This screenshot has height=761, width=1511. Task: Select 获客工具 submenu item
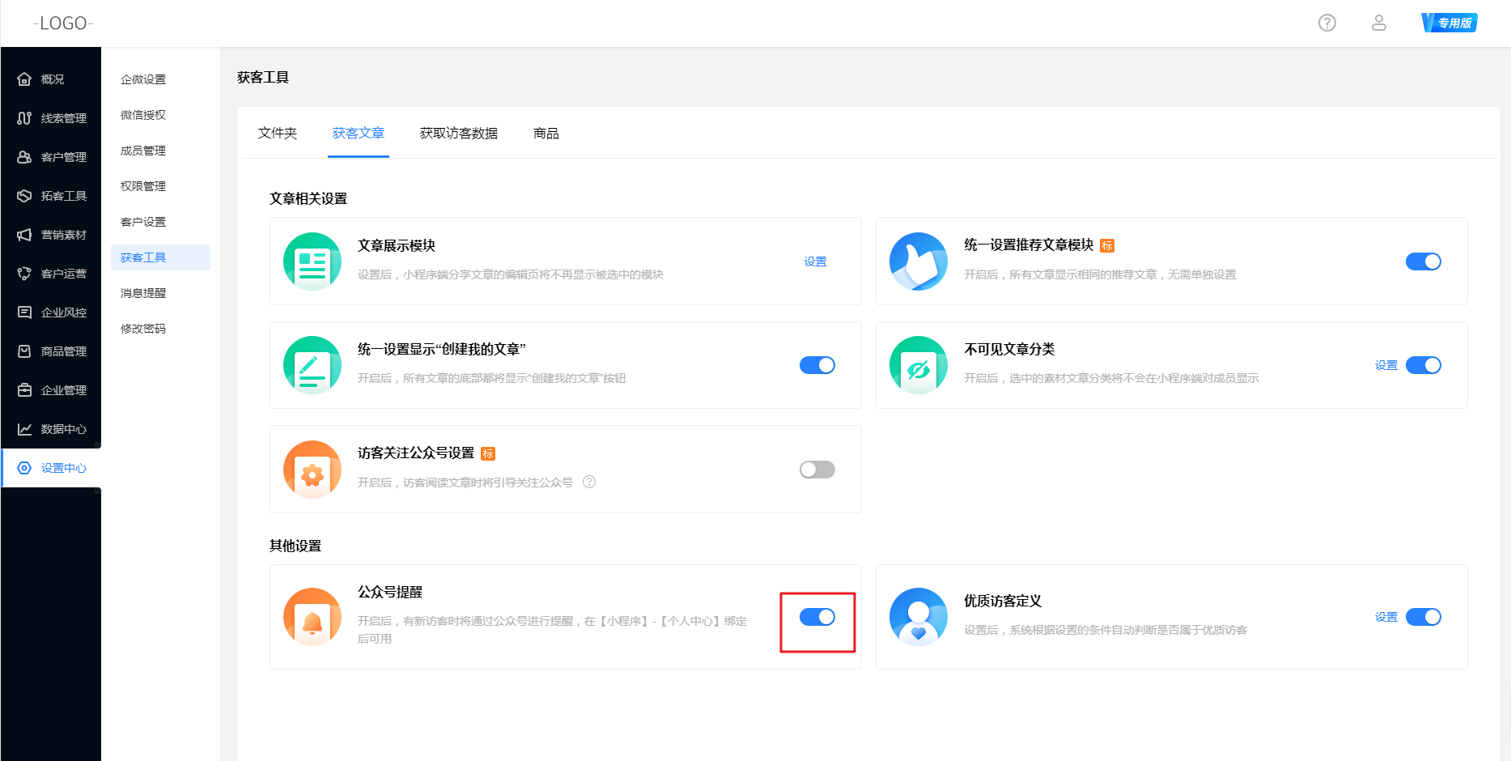click(x=160, y=257)
